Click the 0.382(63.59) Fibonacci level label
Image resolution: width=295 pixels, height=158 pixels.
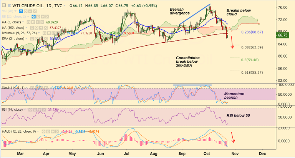pos(252,47)
